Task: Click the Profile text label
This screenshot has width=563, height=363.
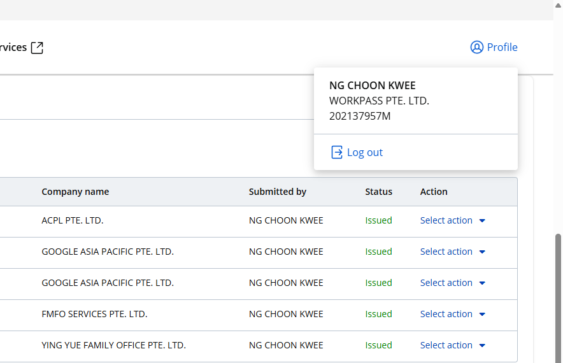Action: click(502, 48)
